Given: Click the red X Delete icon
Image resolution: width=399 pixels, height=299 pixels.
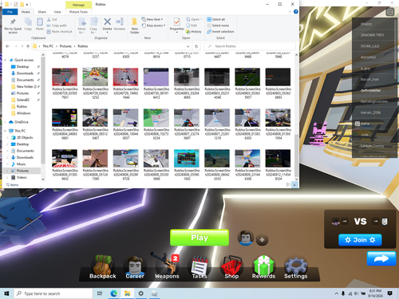Looking at the screenshot, I should (x=107, y=22).
